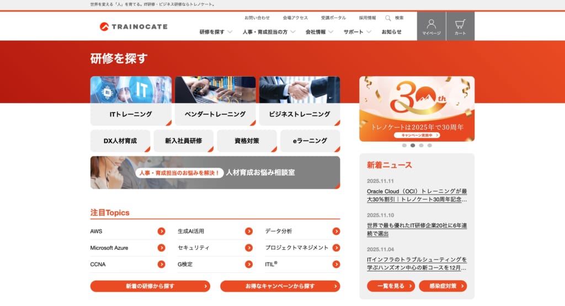The width and height of the screenshot is (565, 306).
Task: Expand the 人事・育成担当の方 menu chevron
Action: [293, 31]
